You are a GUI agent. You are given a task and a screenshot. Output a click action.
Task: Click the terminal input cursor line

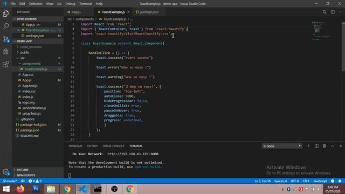click(x=70, y=175)
